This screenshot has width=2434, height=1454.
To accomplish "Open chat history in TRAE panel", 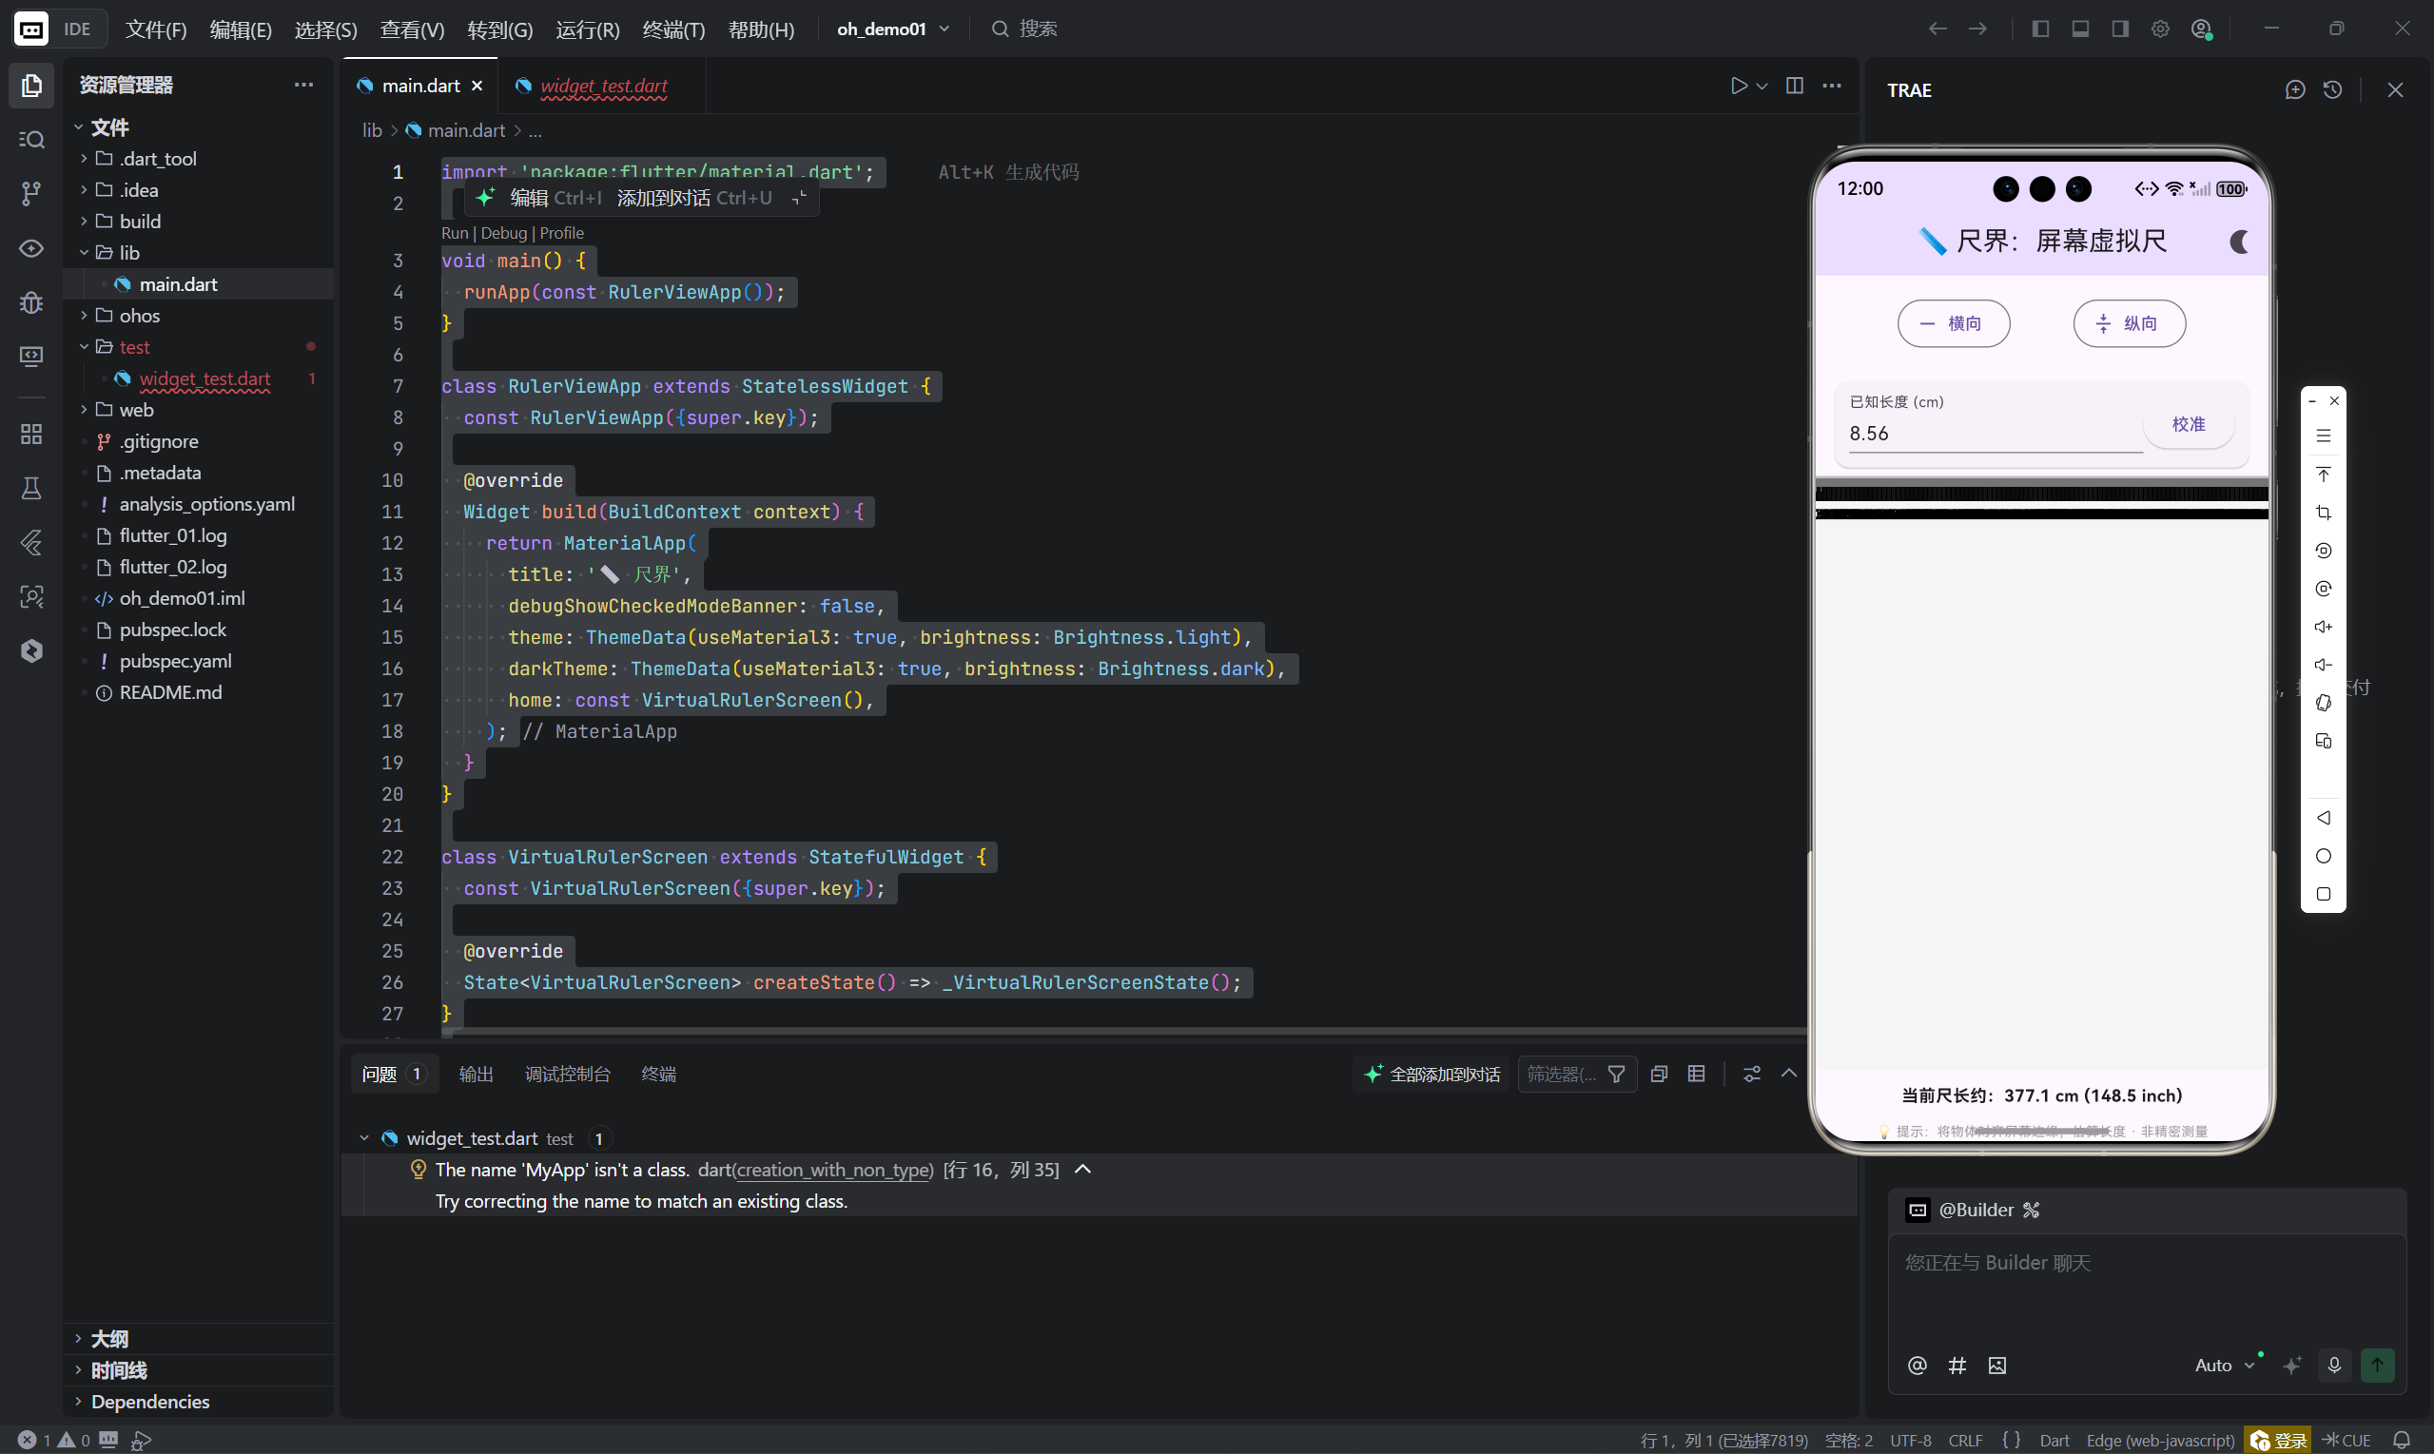I will pyautogui.click(x=2332, y=89).
